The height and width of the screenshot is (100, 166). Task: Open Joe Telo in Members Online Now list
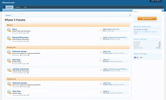[x=136, y=30]
